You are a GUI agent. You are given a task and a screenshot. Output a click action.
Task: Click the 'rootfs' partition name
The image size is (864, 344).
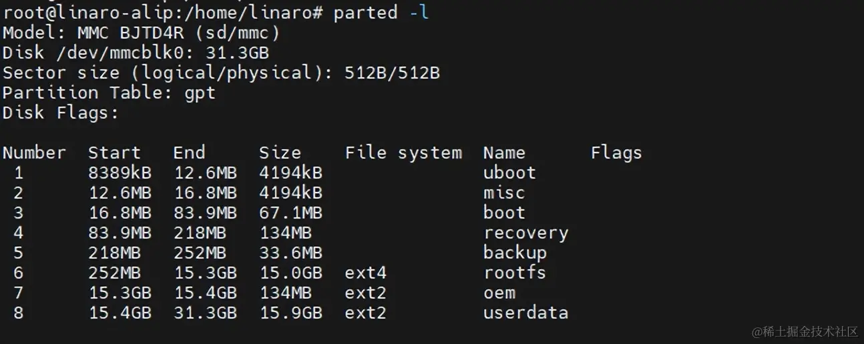point(515,273)
